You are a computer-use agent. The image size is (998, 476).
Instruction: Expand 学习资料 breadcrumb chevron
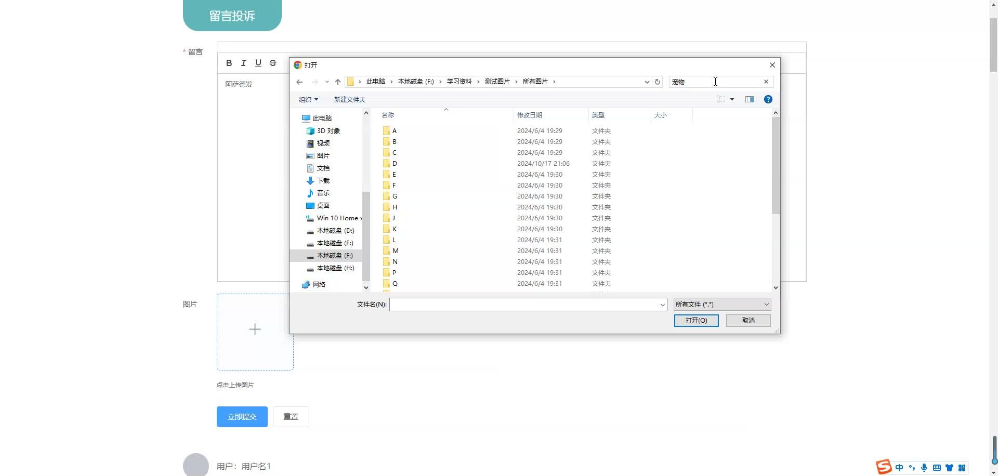(478, 82)
